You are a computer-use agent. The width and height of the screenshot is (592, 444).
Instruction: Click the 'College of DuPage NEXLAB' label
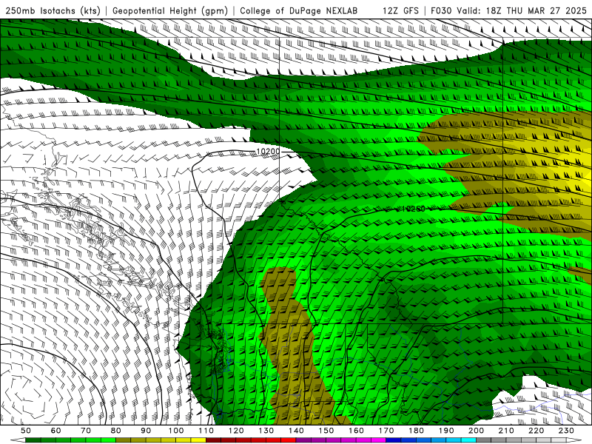[x=299, y=10]
